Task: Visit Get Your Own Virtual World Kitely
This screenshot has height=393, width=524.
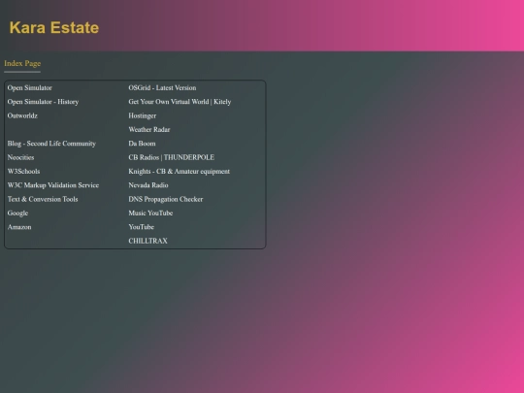Action: pyautogui.click(x=180, y=102)
